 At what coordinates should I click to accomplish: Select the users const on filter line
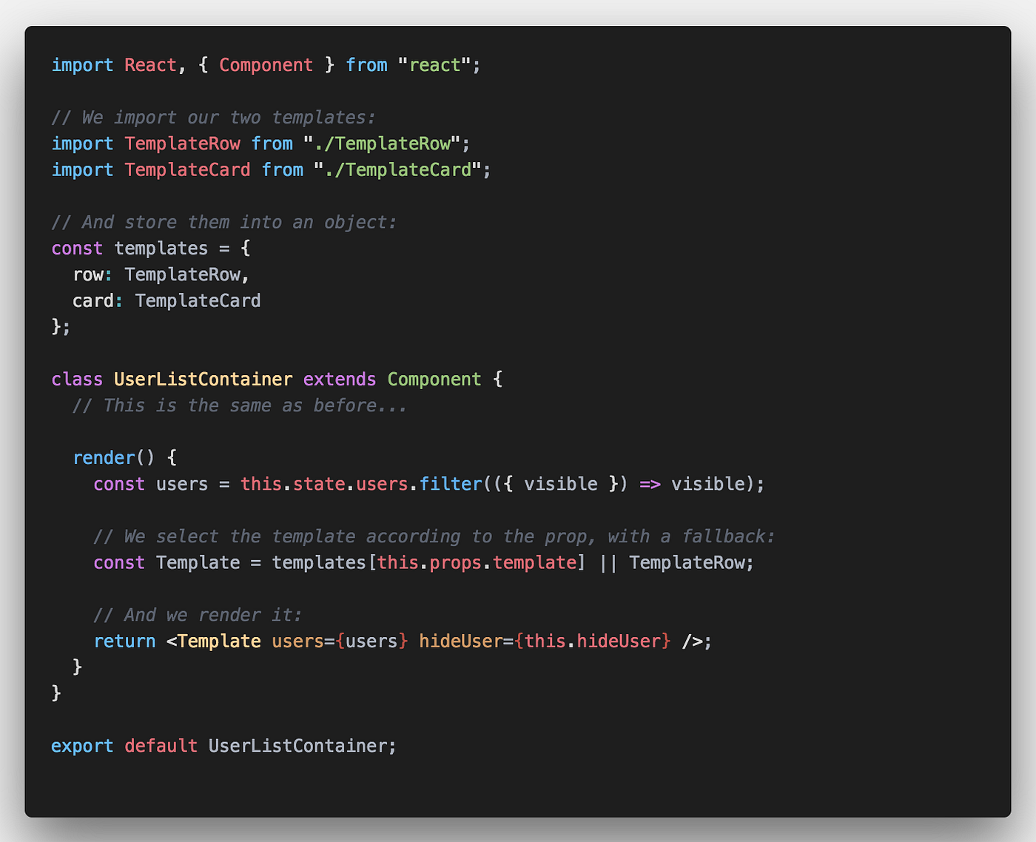click(181, 484)
